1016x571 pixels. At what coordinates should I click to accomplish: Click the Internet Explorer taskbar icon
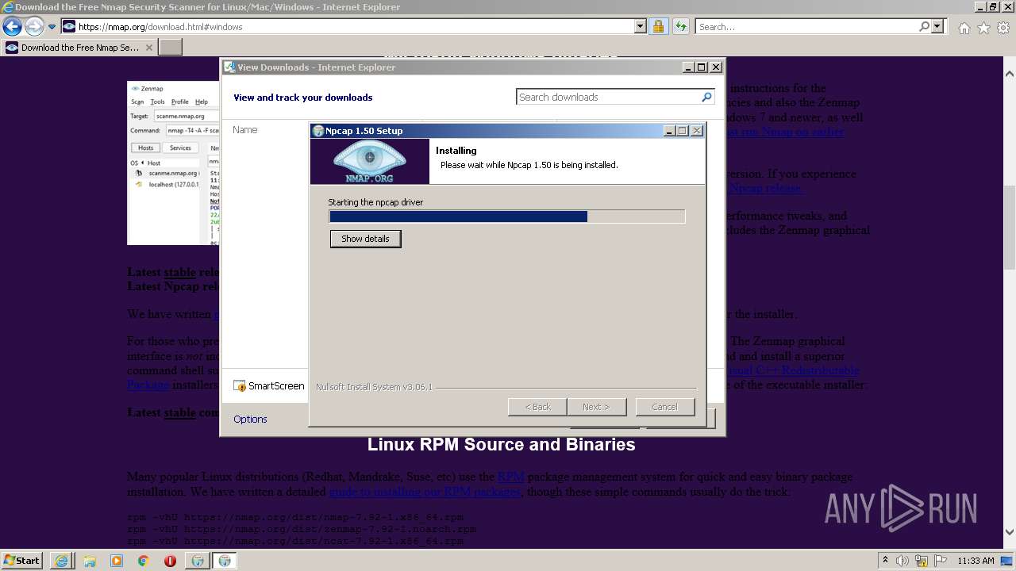coord(62,561)
